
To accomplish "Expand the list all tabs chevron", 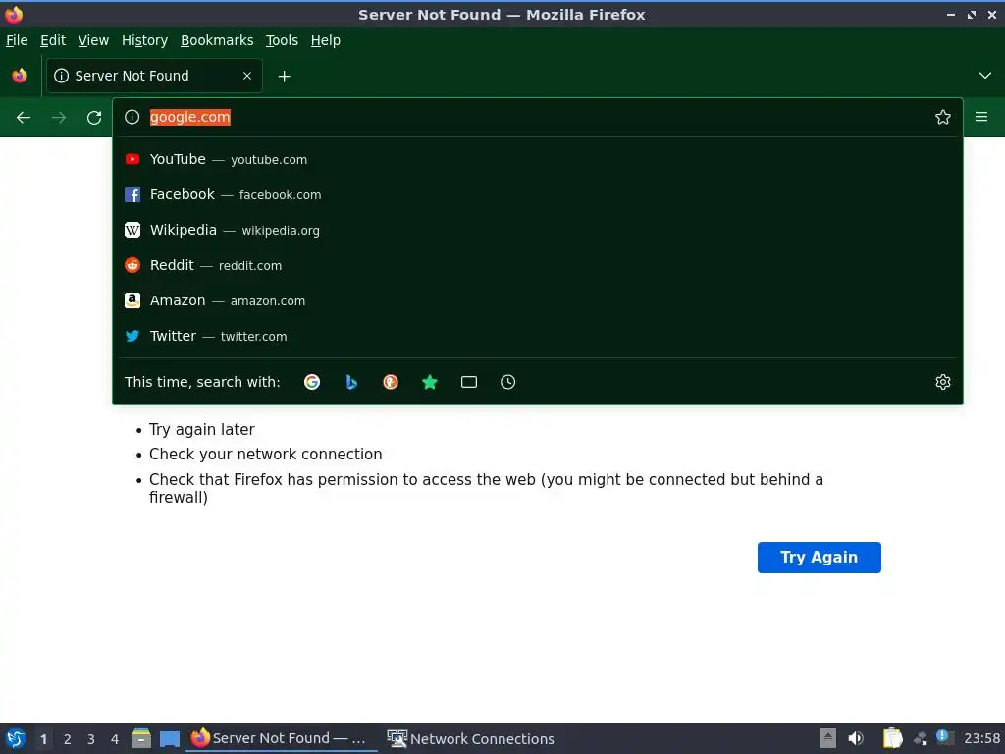I will coord(985,76).
